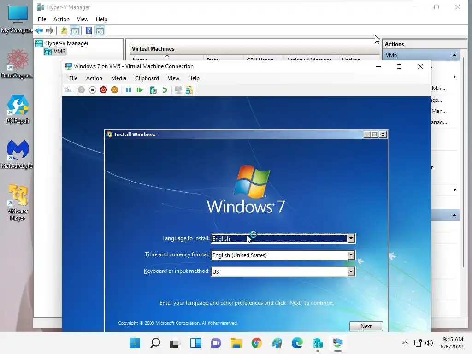Open Widgets on taskbar
This screenshot has height=354, width=472.
195,343
